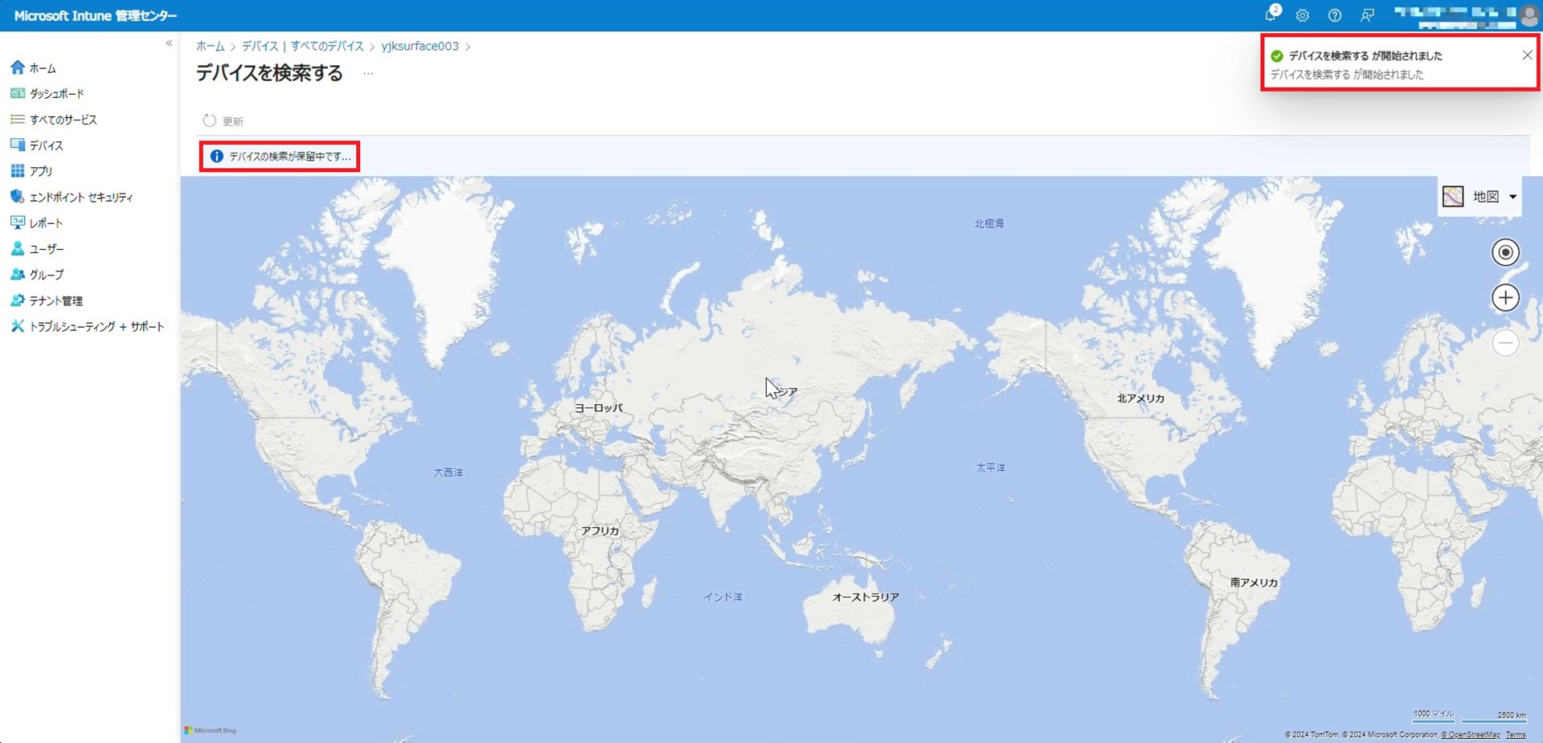
Task: Click the トラブルシューティング + サポート wrench icon
Action: coord(17,325)
